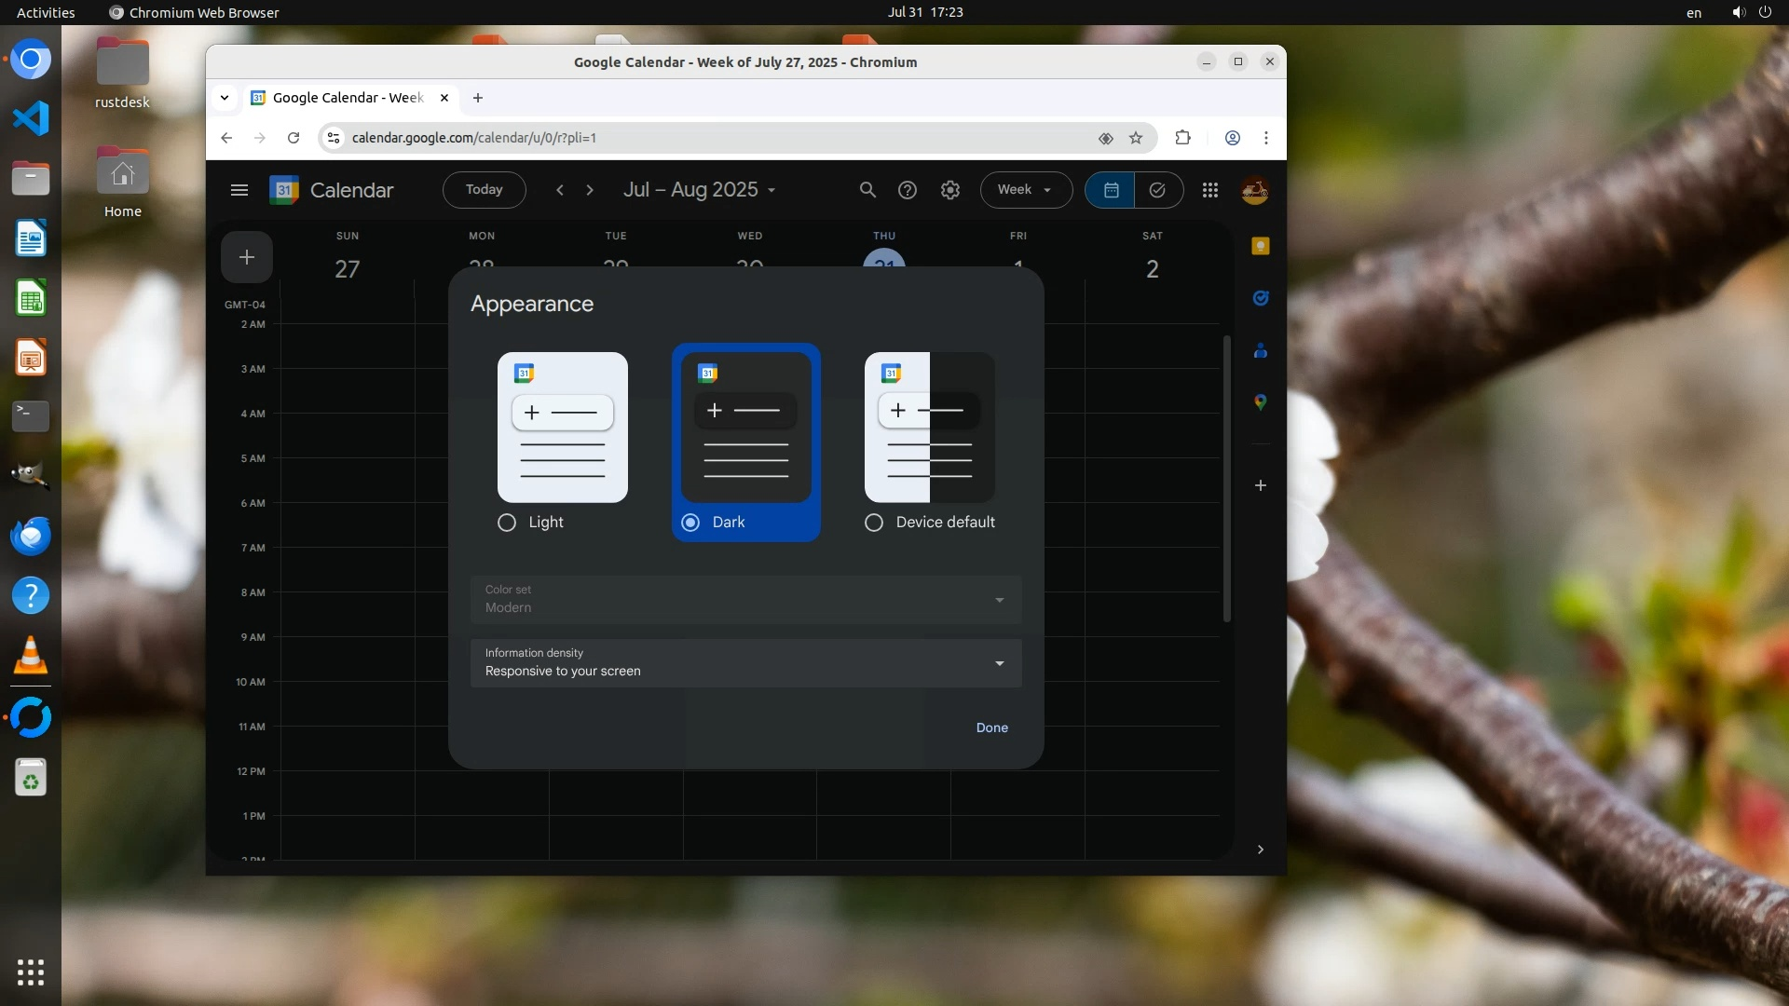Click the Today button
Viewport: 1789px width, 1006px height.
(484, 190)
